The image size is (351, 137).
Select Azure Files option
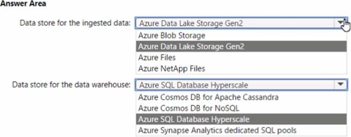[241, 58]
